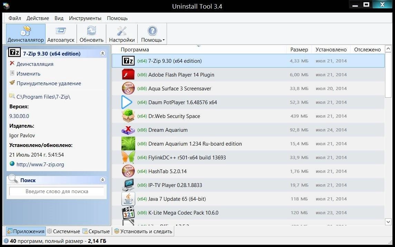Image resolution: width=395 pixels, height=247 pixels.
Task: Click the publisher name Igor Pavlov
Action: (x=22, y=136)
